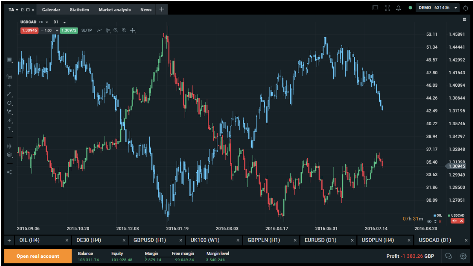Viewport: 473px width, 266px height.
Task: Open the f(x) indicators tool
Action: pos(9,77)
